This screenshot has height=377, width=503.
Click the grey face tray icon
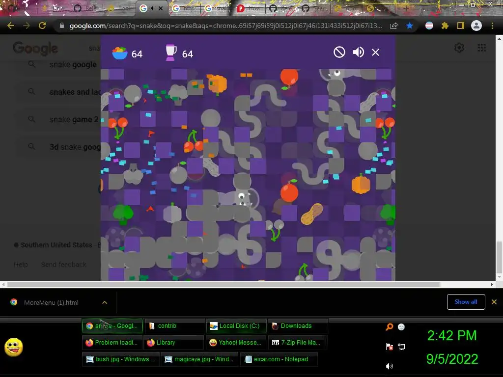[401, 326]
